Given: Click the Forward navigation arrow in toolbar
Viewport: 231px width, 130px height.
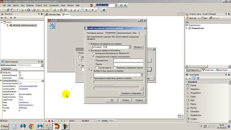Looking at the screenshot, I should 92,10.
